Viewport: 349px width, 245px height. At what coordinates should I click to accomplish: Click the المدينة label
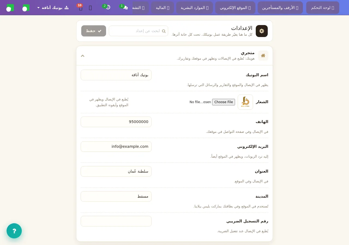(262, 196)
